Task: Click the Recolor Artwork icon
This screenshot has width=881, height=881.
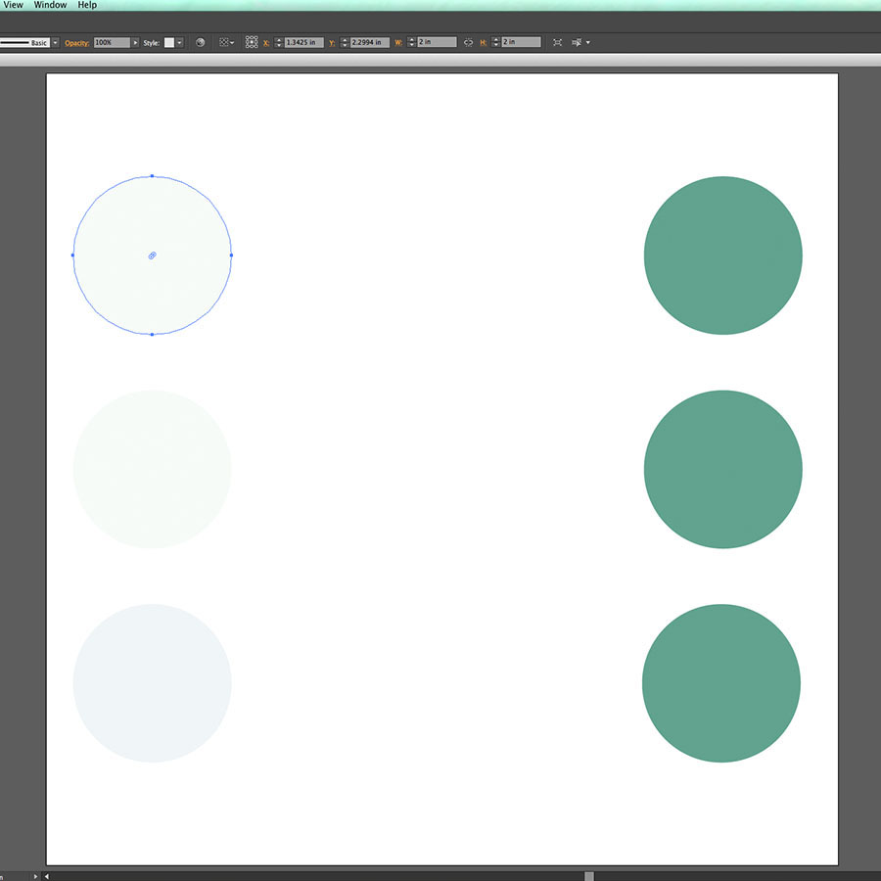Action: coord(200,42)
